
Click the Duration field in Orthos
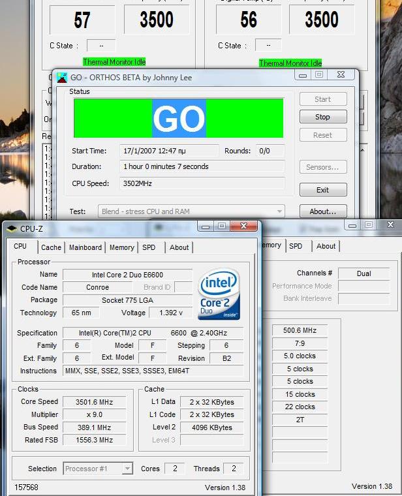(x=202, y=166)
